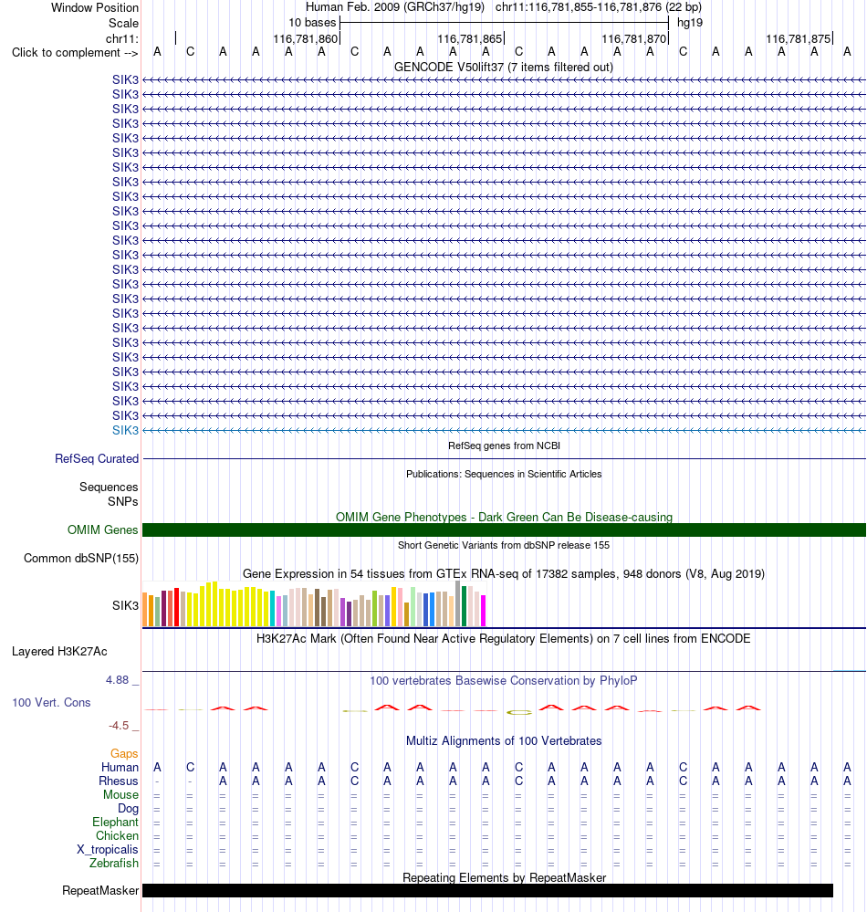Open the H3K27Ac Mark ENCODE track title
This screenshot has height=912, width=867.
(x=504, y=639)
